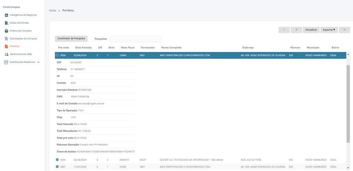Click table scrollbar down arrow
The image size is (353, 171).
coord(349,168)
